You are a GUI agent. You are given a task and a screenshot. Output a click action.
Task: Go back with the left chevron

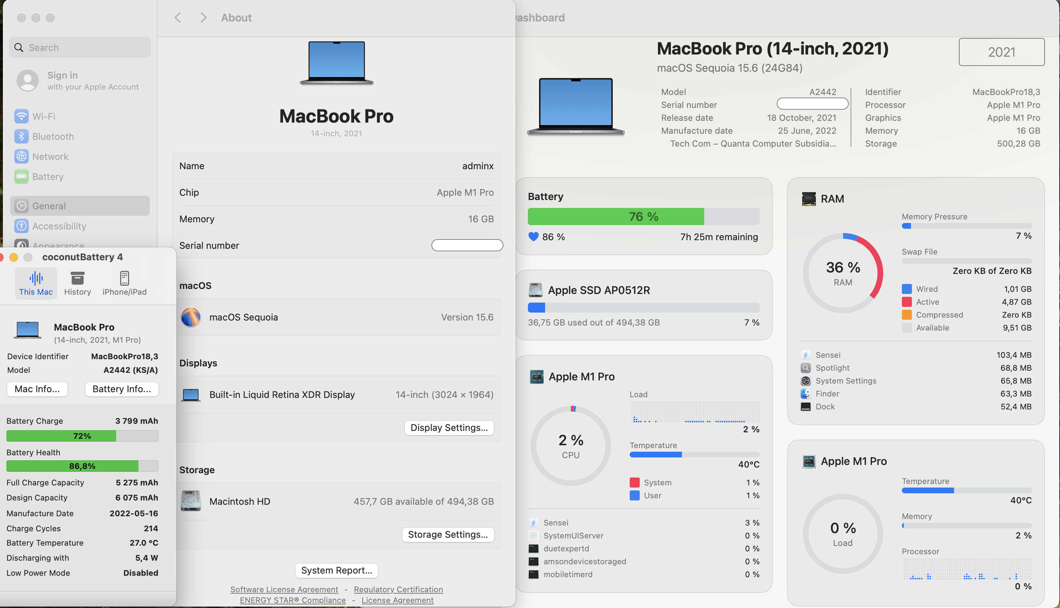(178, 18)
